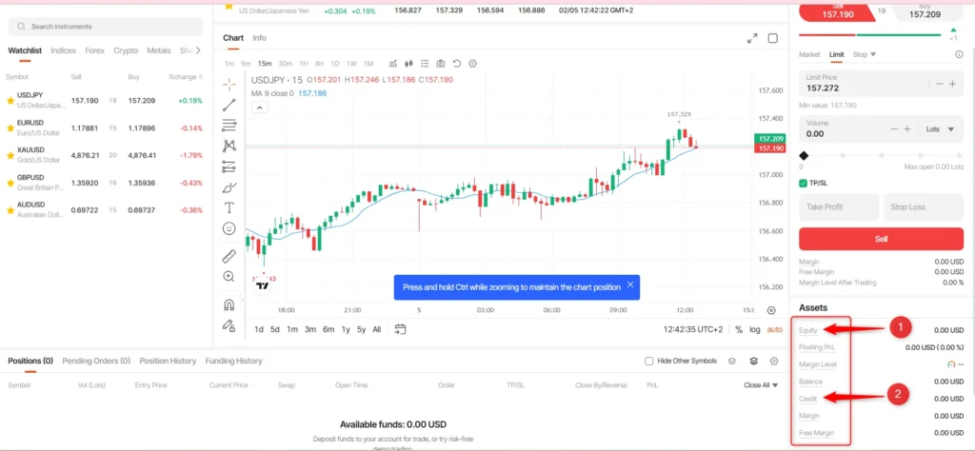Viewport: 975px width, 451px height.
Task: Collapse the indicator legend chevron
Action: pos(260,108)
